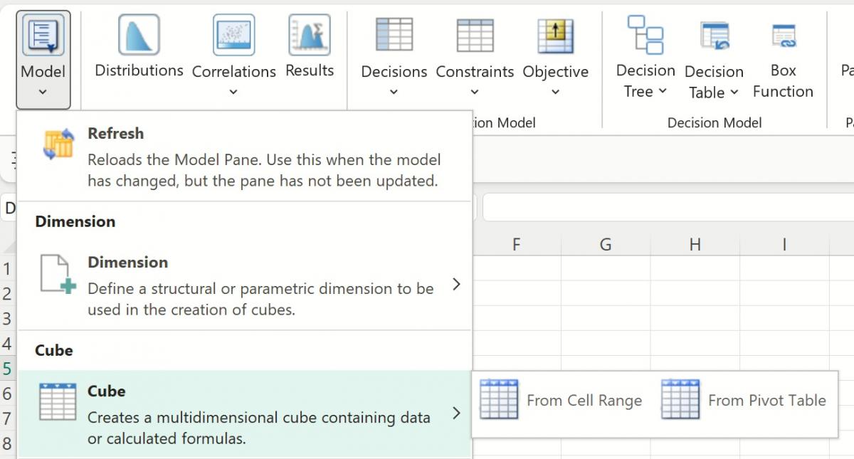Expand the Decisions dropdown arrow
854x459 pixels.
pyautogui.click(x=394, y=92)
